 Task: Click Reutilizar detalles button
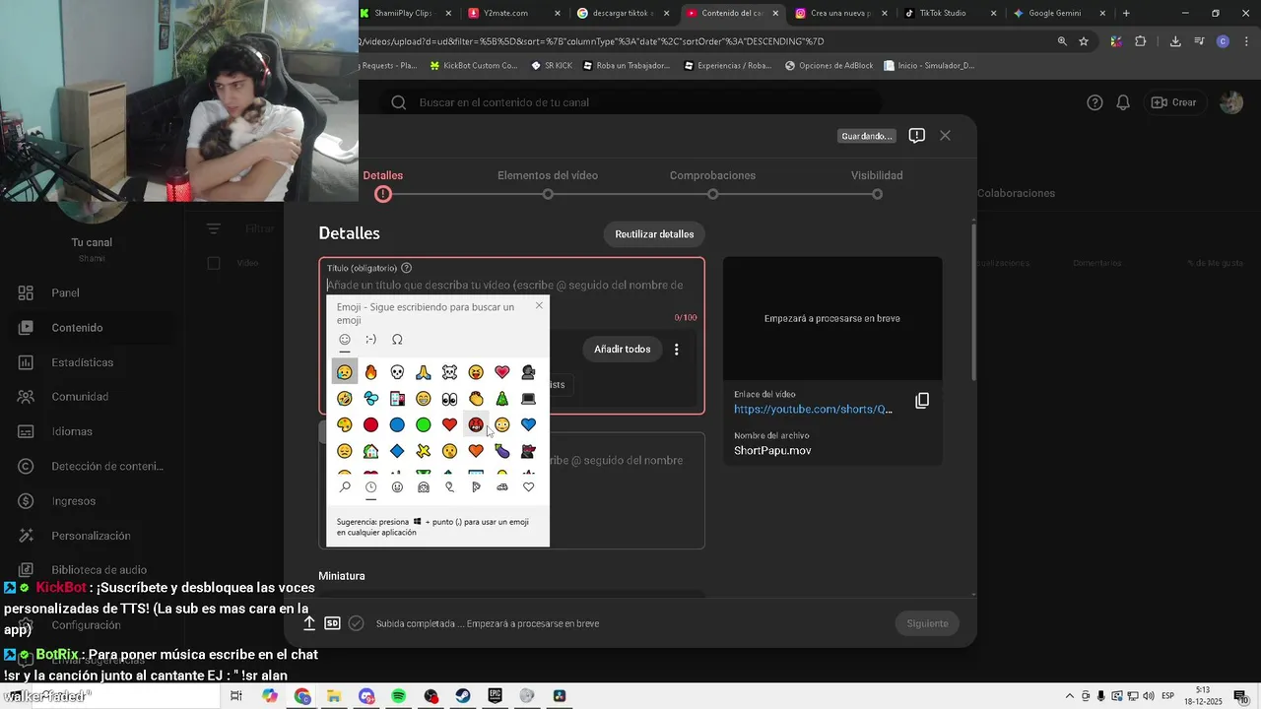[x=654, y=234]
